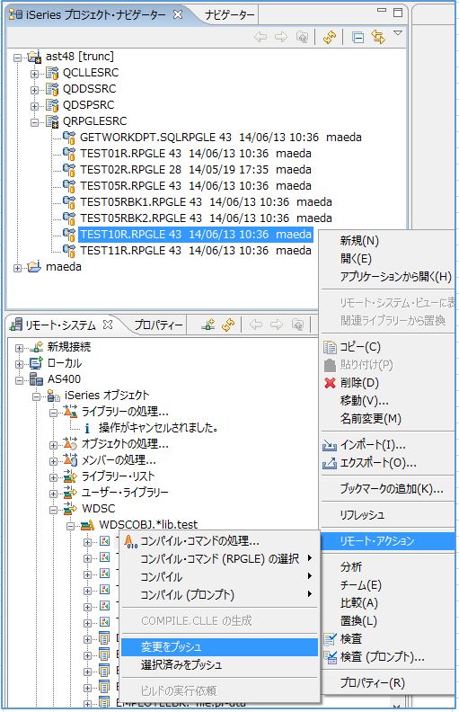Select ユーザー・ライブラリー filter
Screen dimensions: 459x712
(x=125, y=493)
